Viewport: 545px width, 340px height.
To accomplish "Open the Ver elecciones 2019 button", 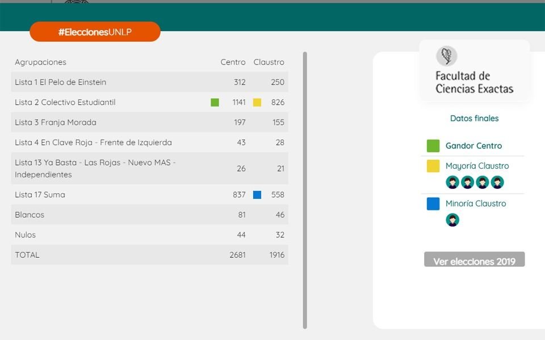I will coord(474,260).
